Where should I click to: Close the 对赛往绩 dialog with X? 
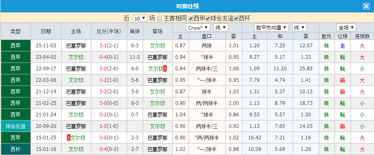[x=366, y=6]
